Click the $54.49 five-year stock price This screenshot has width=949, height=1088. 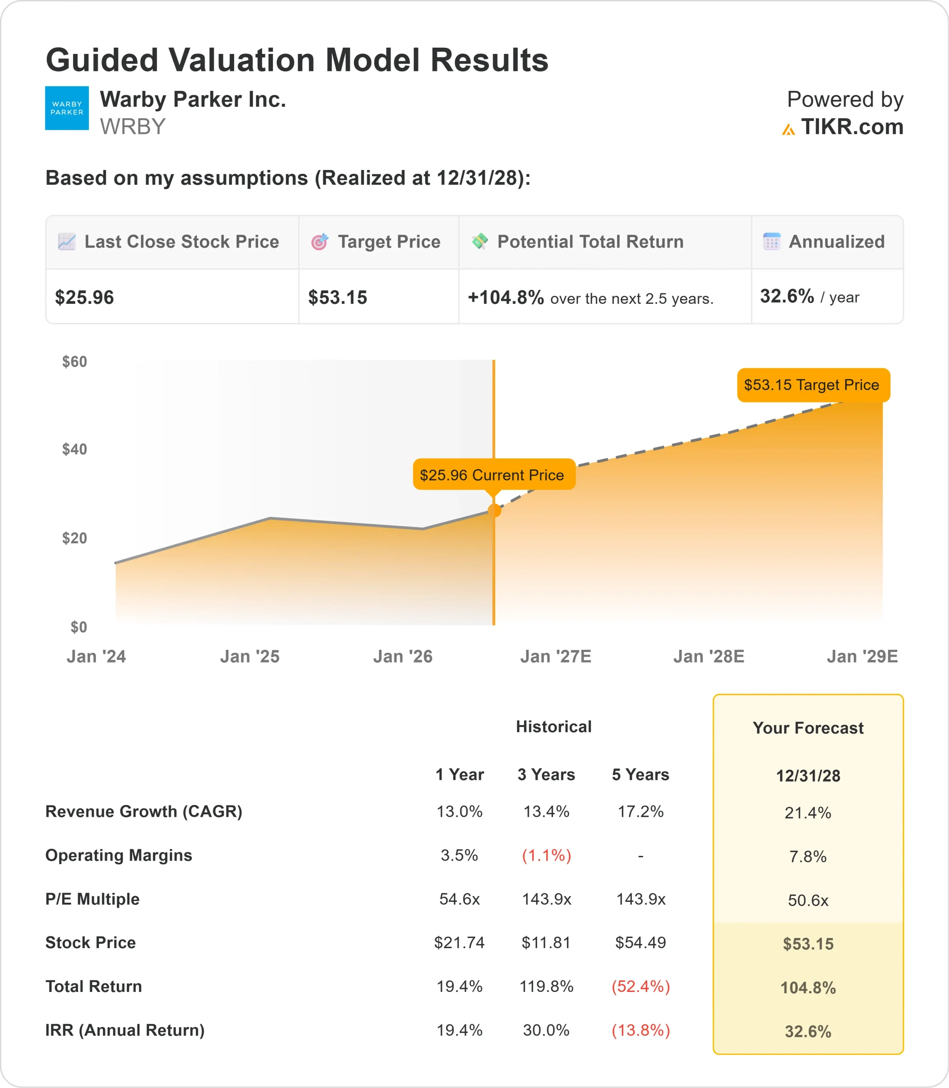641,943
